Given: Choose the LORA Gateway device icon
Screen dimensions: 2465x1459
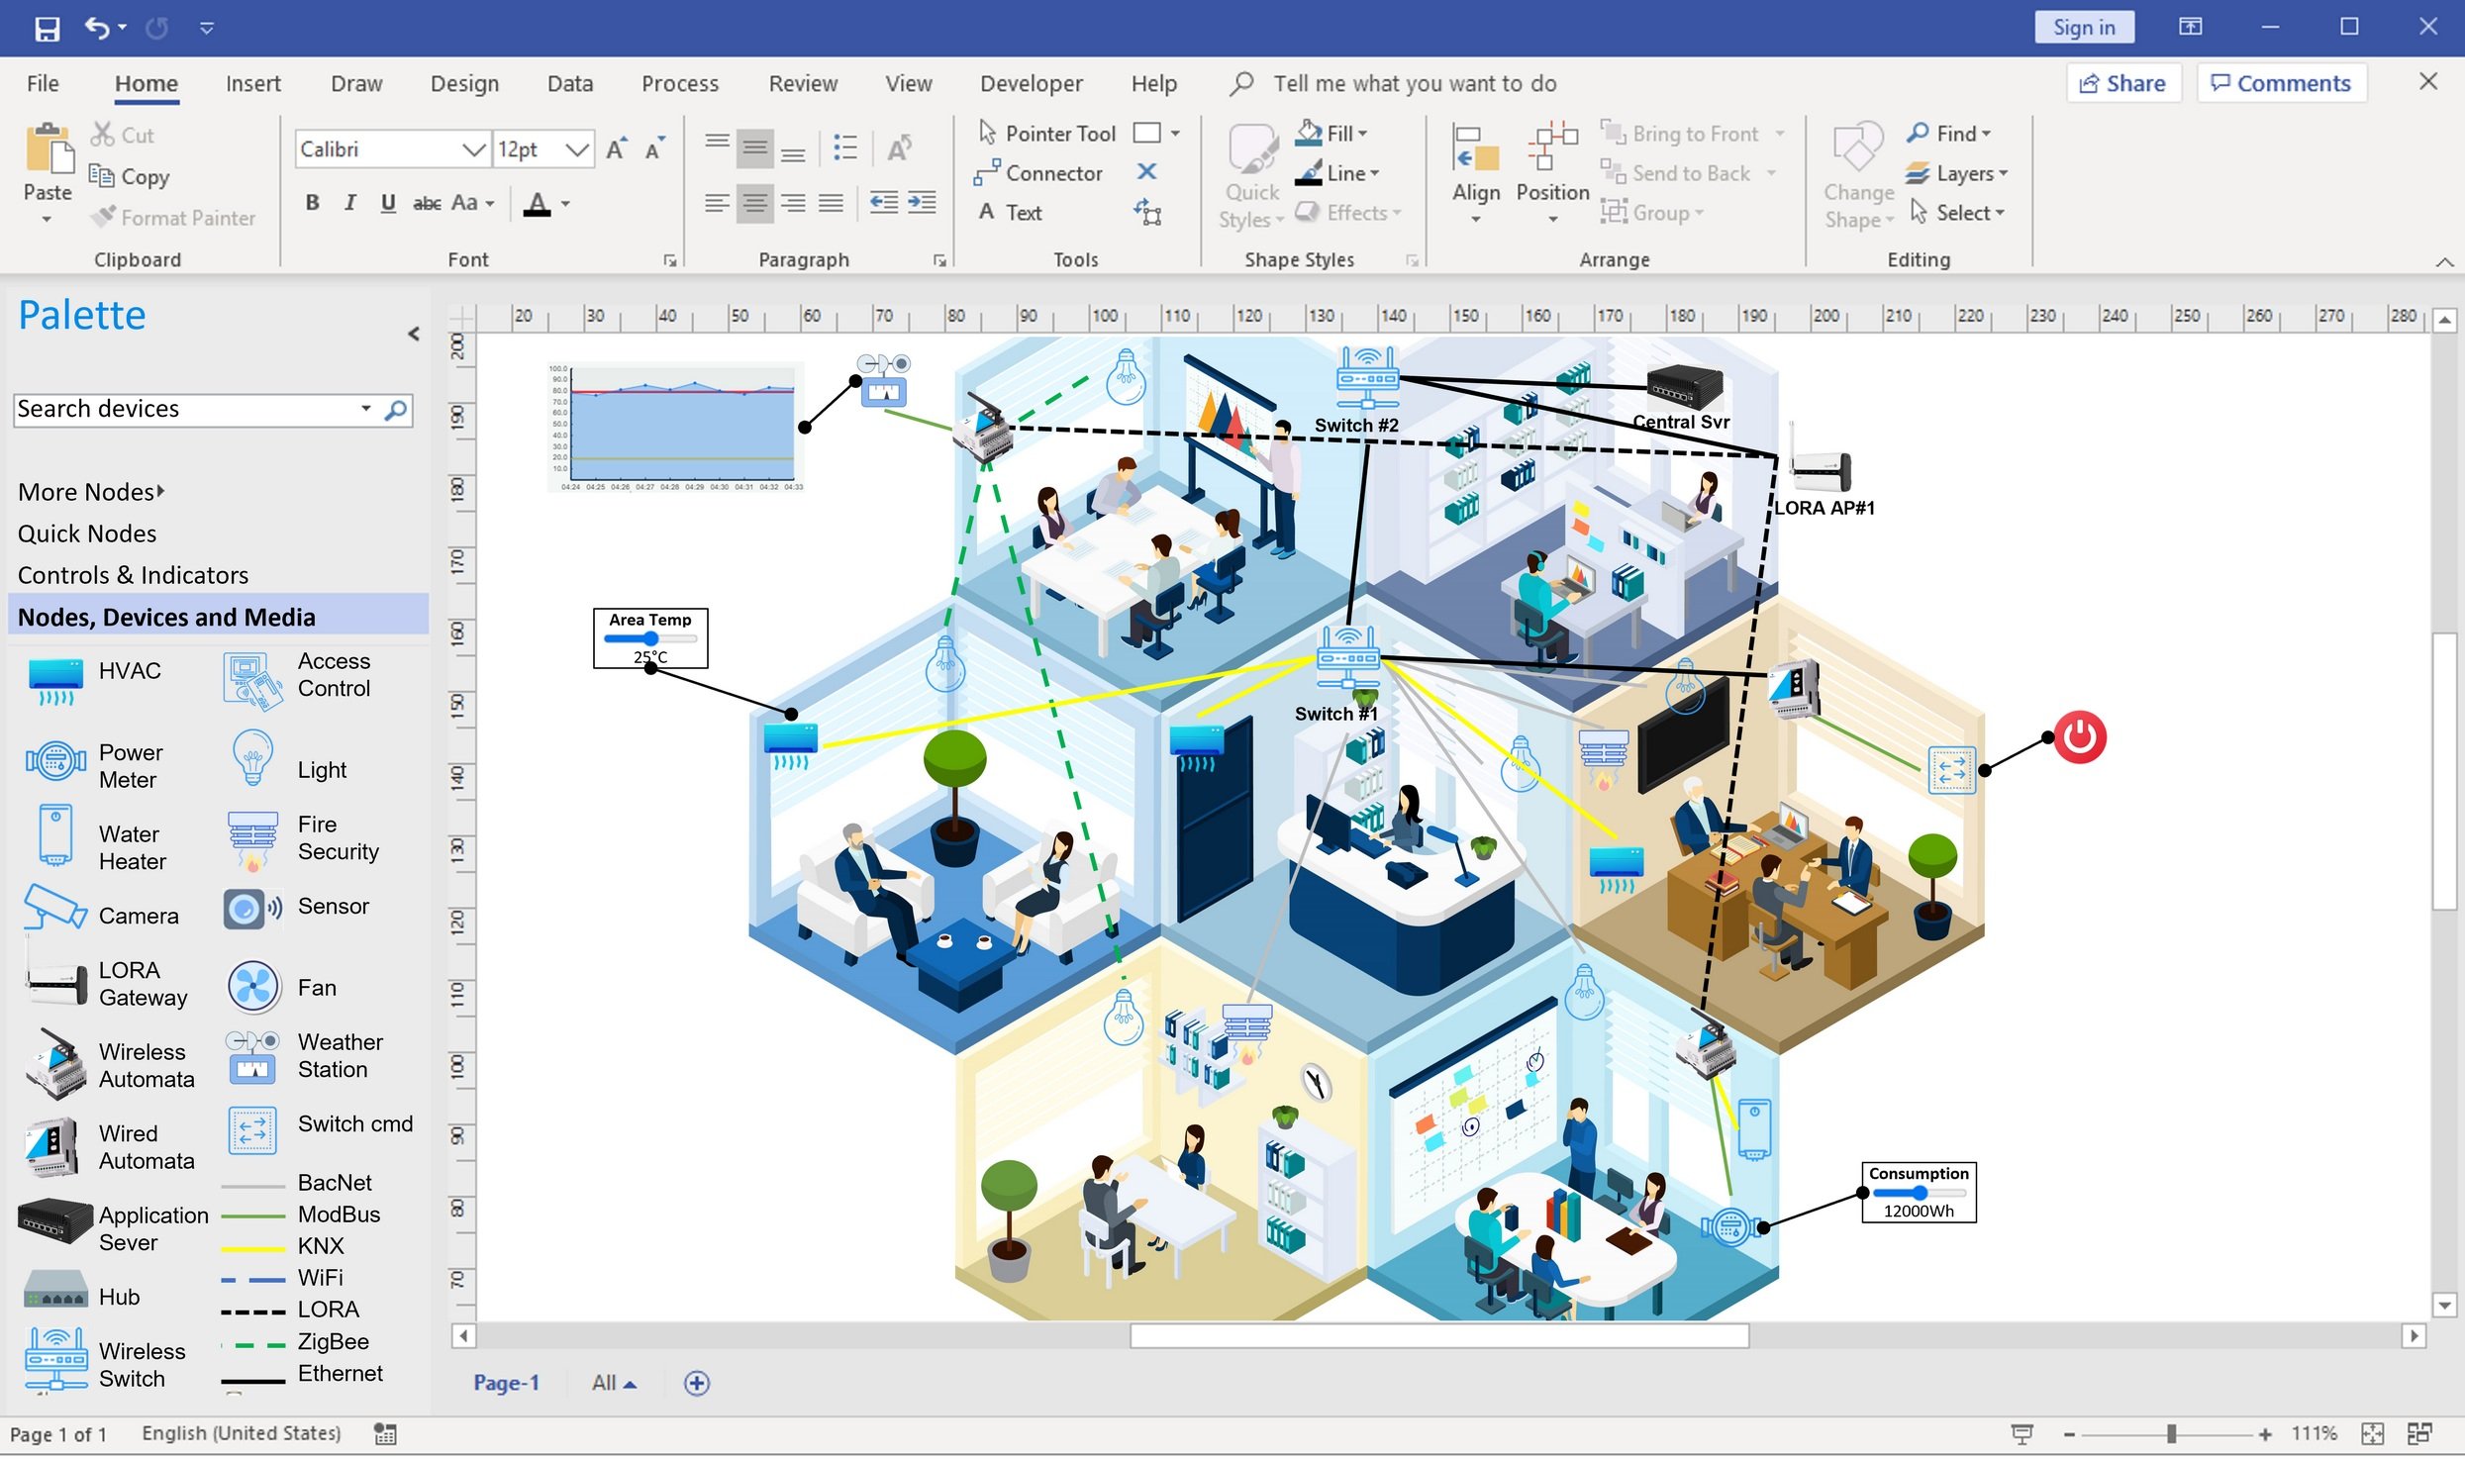Looking at the screenshot, I should tap(56, 984).
